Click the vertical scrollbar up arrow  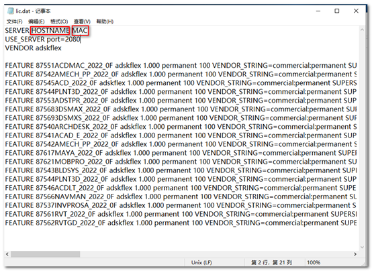[362, 30]
